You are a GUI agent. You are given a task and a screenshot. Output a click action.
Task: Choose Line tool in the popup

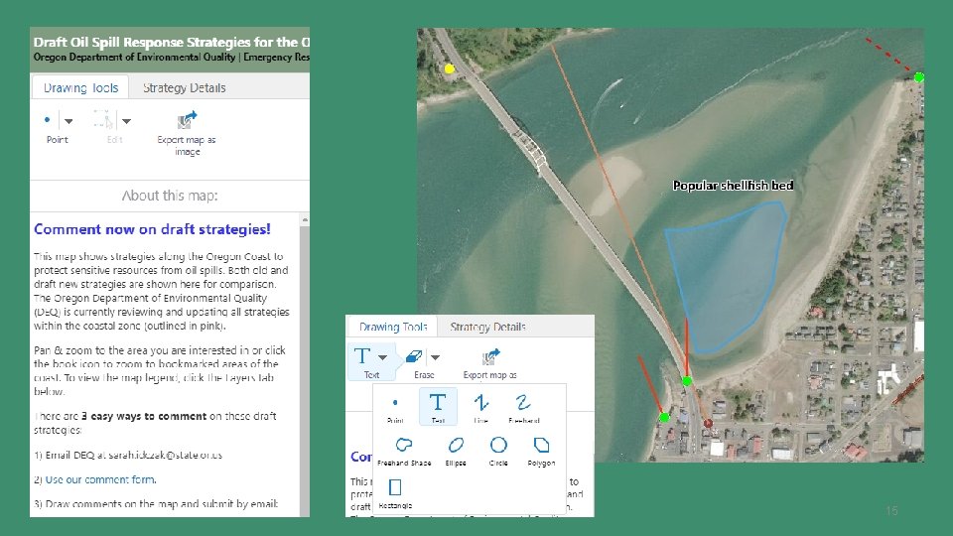[x=480, y=408]
